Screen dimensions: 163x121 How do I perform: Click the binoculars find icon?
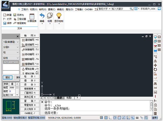click(155, 84)
